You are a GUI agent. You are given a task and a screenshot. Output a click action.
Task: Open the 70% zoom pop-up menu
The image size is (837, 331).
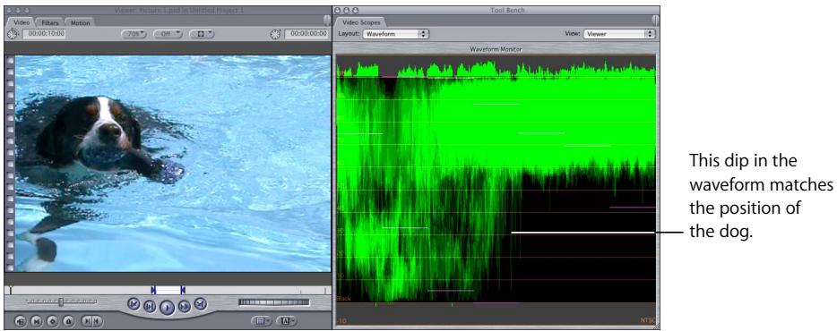pos(134,34)
